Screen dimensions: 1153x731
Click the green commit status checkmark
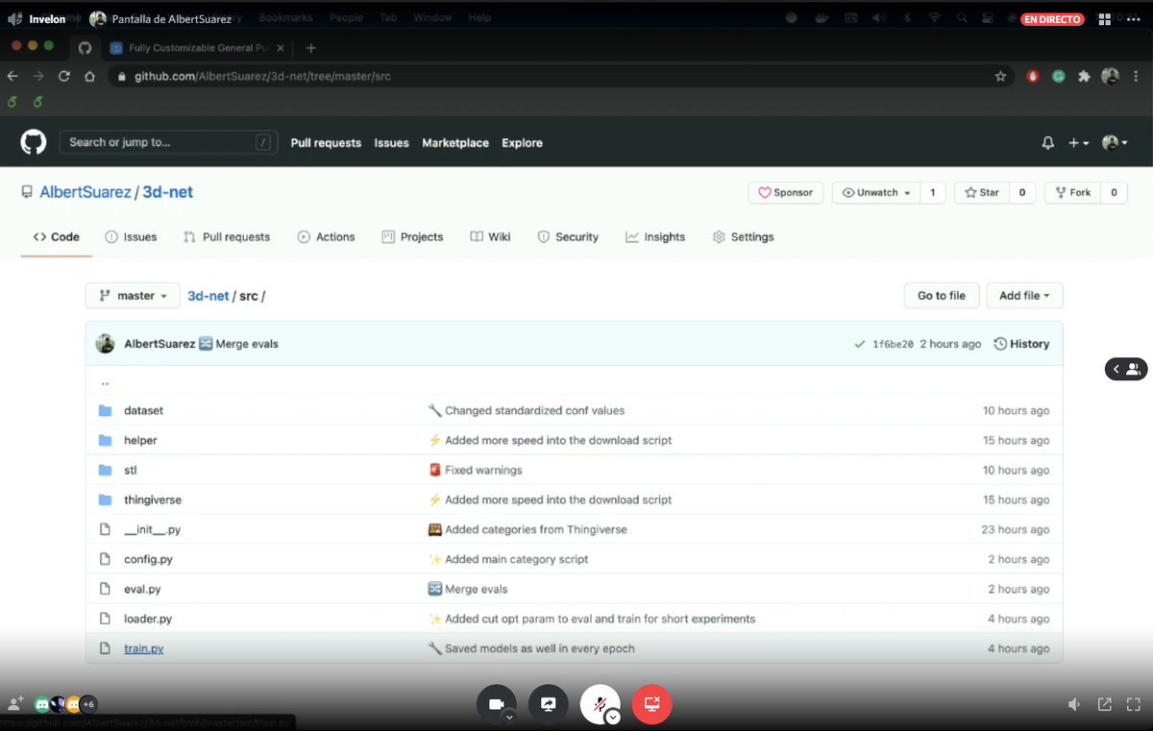click(x=859, y=344)
